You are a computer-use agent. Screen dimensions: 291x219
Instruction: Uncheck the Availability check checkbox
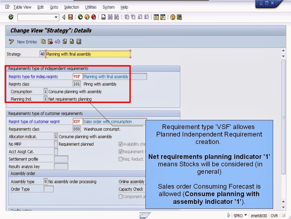120,144
